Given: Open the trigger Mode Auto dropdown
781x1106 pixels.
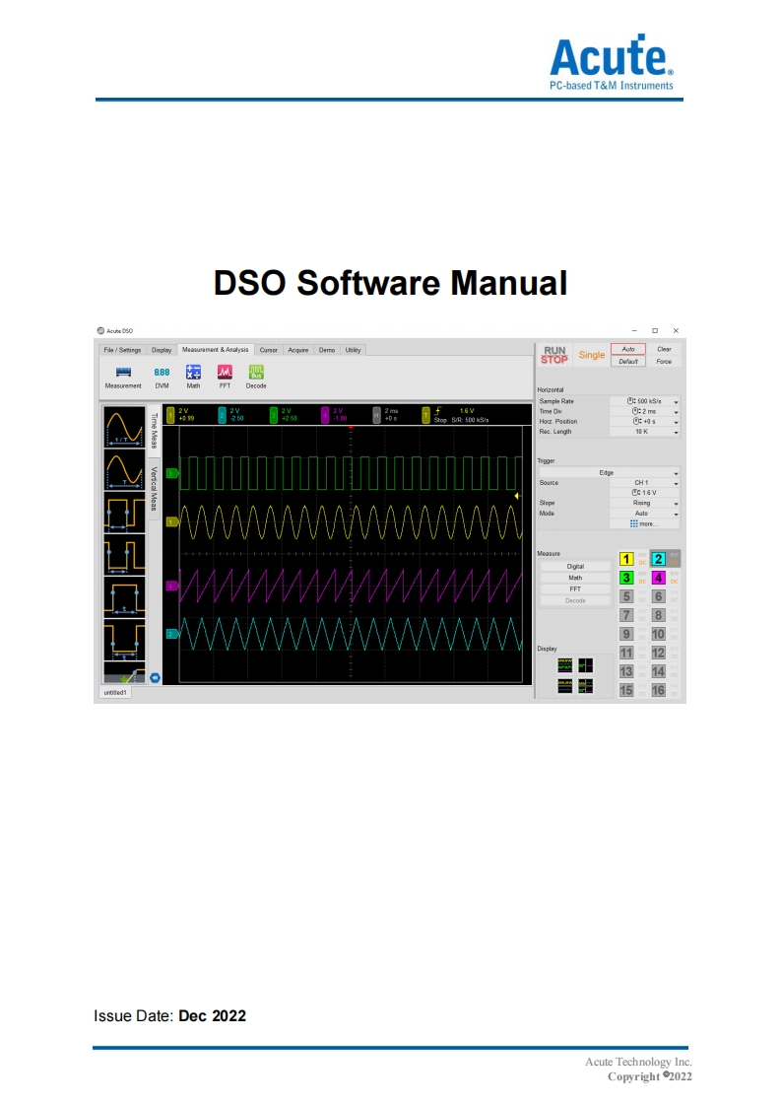Looking at the screenshot, I should point(645,514).
